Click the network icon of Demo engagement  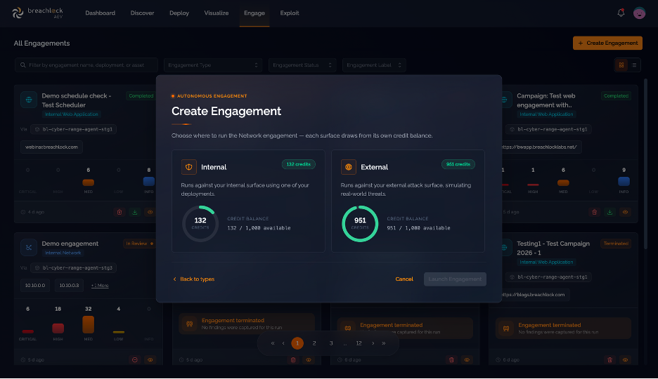29,248
